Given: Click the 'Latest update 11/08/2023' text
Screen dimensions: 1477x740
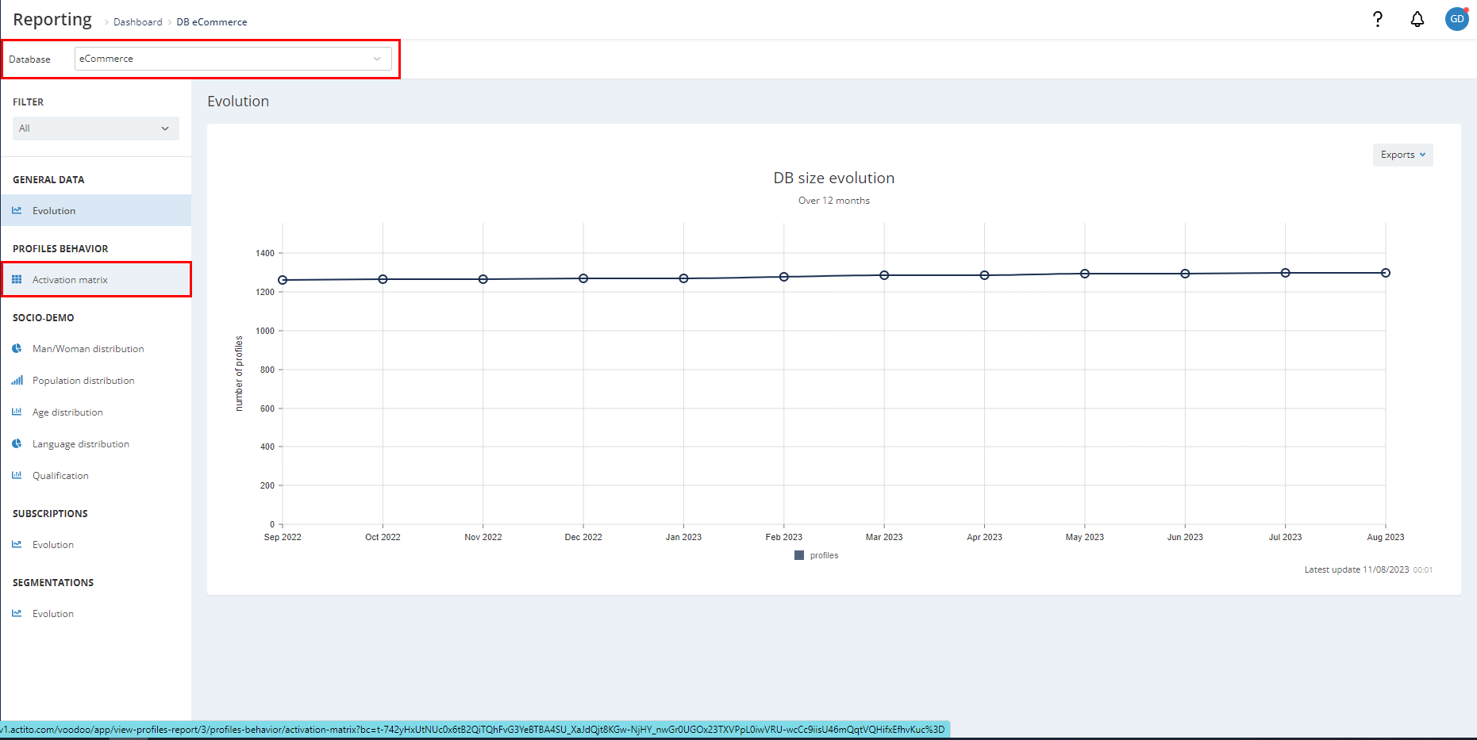Looking at the screenshot, I should 1356,569.
